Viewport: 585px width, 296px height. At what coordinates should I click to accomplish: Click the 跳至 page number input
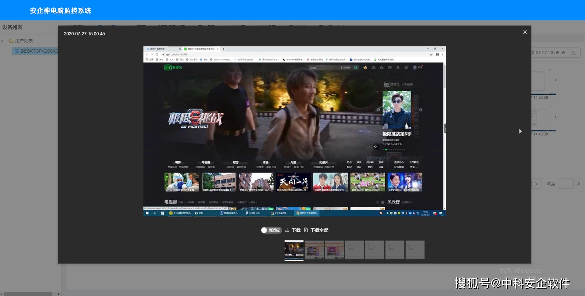tap(565, 184)
